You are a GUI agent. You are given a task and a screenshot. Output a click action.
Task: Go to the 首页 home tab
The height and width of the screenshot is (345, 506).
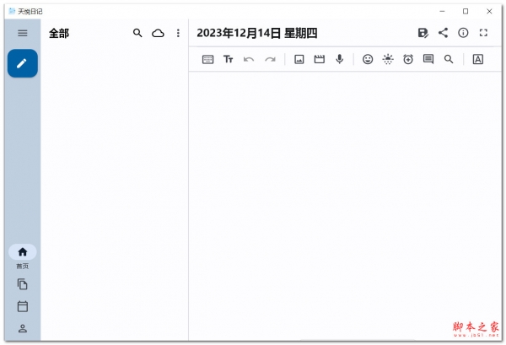tap(22, 256)
